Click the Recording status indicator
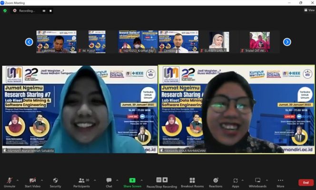This screenshot has height=190, width=316. tap(24, 10)
